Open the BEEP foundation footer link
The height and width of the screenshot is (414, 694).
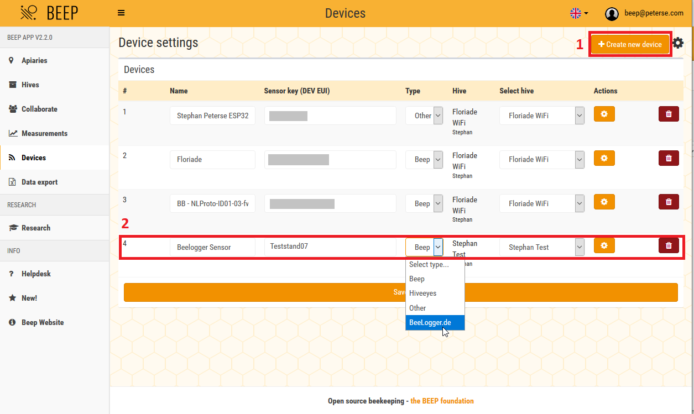click(442, 401)
